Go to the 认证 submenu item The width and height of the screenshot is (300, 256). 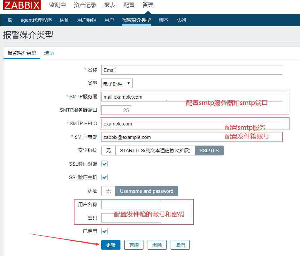[x=65, y=20]
